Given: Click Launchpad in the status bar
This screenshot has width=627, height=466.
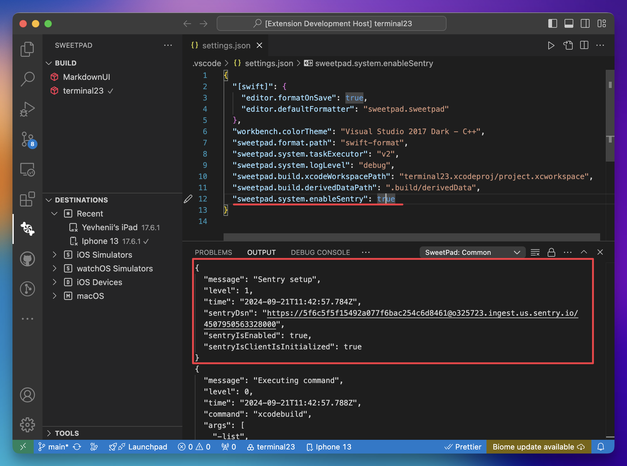Looking at the screenshot, I should point(138,447).
